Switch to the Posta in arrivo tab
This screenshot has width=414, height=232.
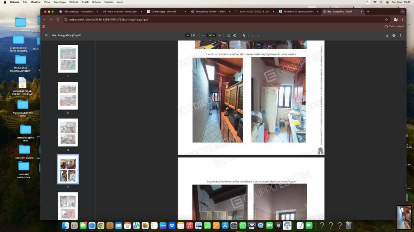[121, 12]
